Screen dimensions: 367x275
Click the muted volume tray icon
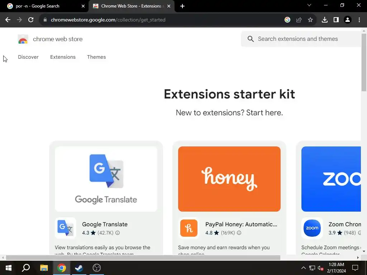(x=320, y=268)
